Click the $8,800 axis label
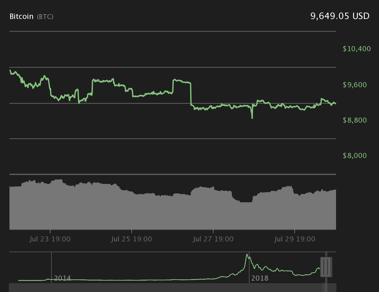 (x=355, y=120)
